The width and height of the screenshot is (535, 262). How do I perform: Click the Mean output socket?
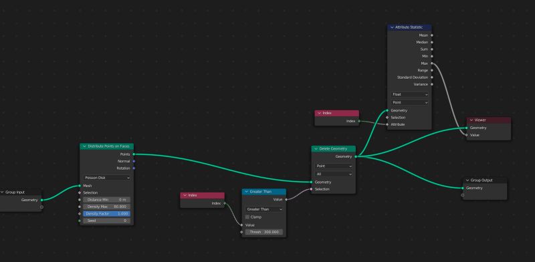tap(432, 35)
